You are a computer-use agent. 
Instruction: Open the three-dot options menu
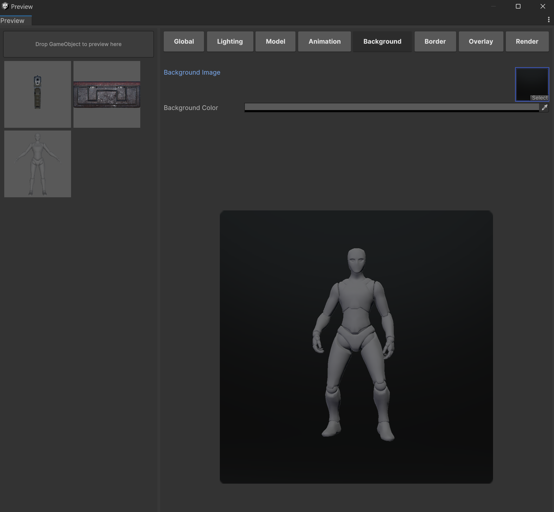pyautogui.click(x=549, y=20)
